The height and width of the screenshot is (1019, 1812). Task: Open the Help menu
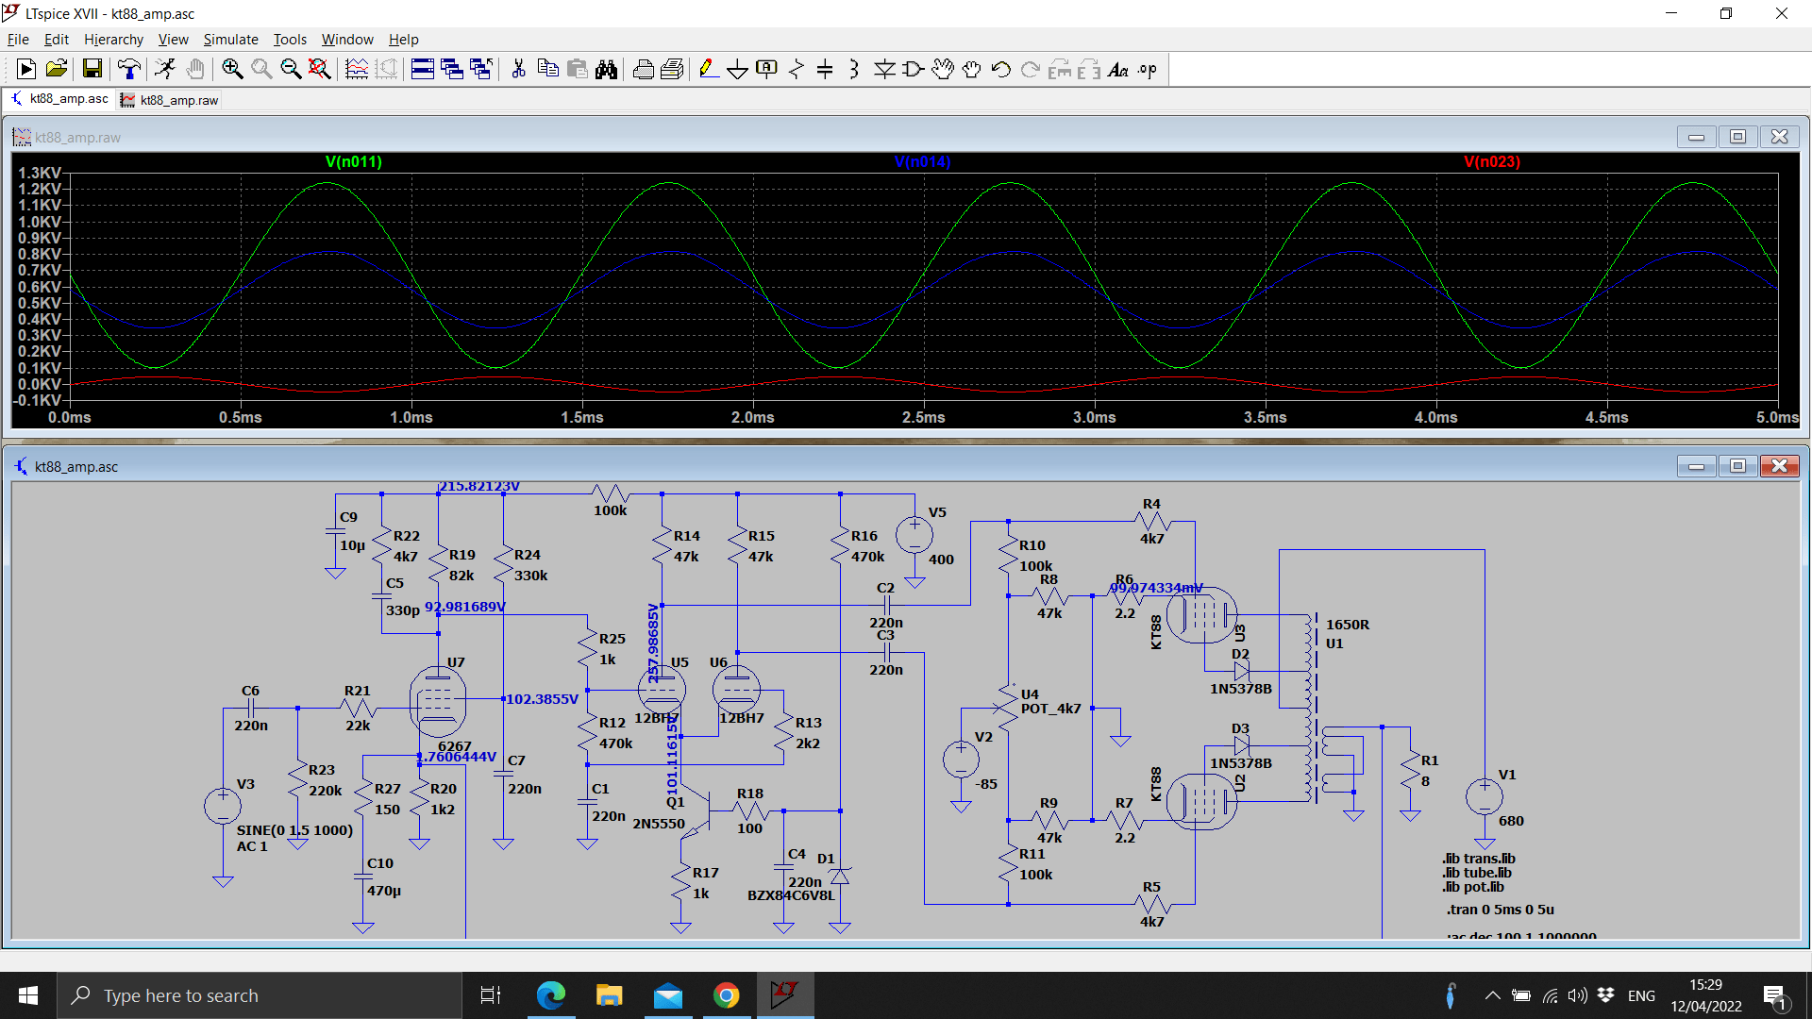point(403,39)
